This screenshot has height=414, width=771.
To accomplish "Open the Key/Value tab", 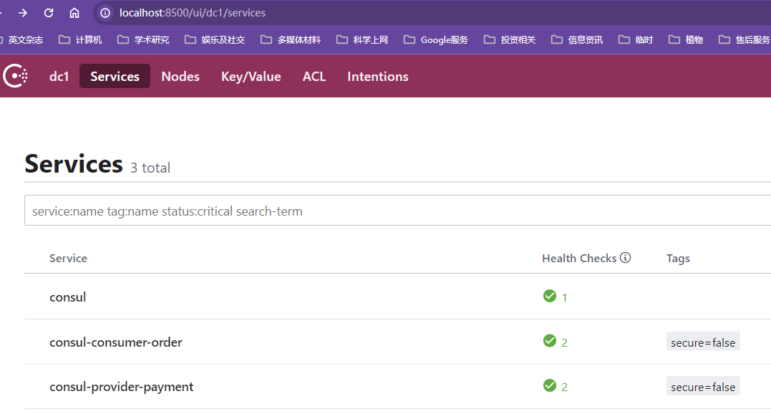I will point(251,76).
